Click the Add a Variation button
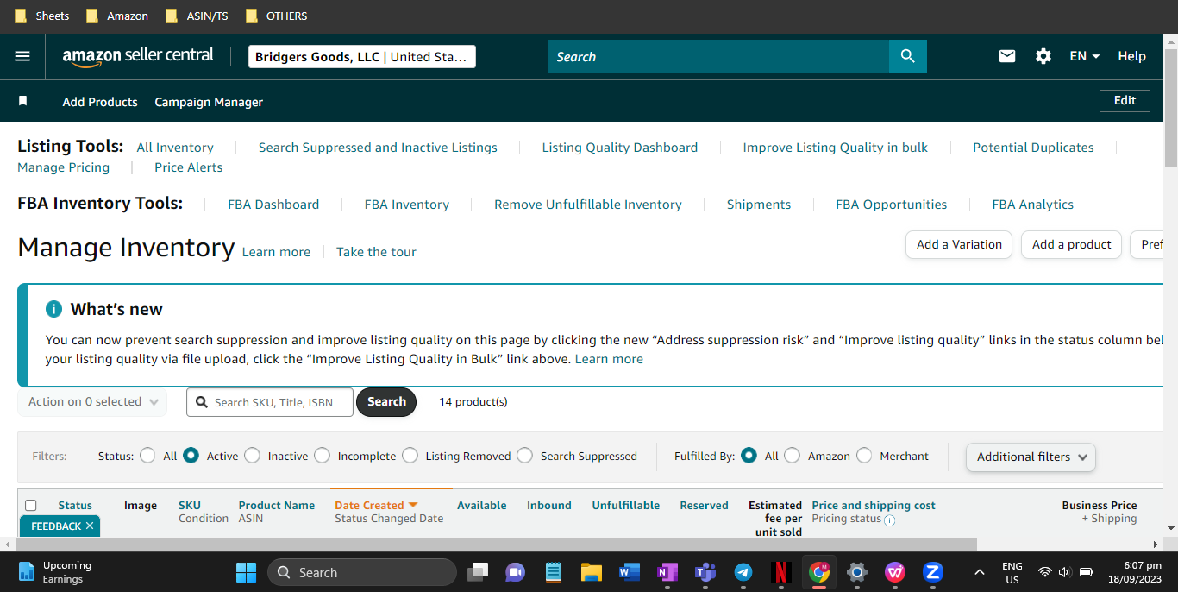Screen dimensions: 1178x592 pyautogui.click(x=959, y=244)
